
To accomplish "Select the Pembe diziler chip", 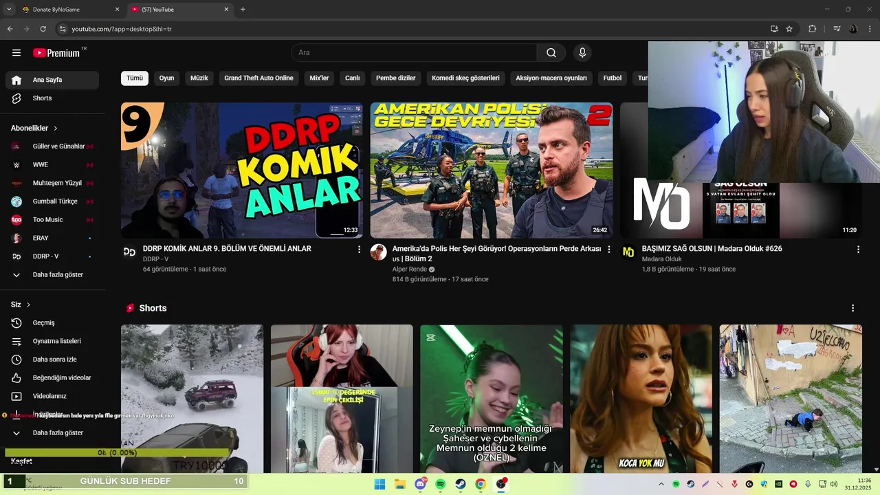I will tap(396, 78).
